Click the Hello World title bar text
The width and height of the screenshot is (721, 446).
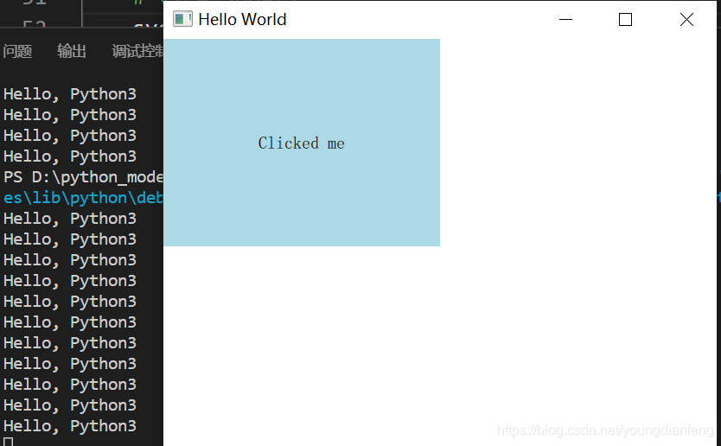(242, 19)
